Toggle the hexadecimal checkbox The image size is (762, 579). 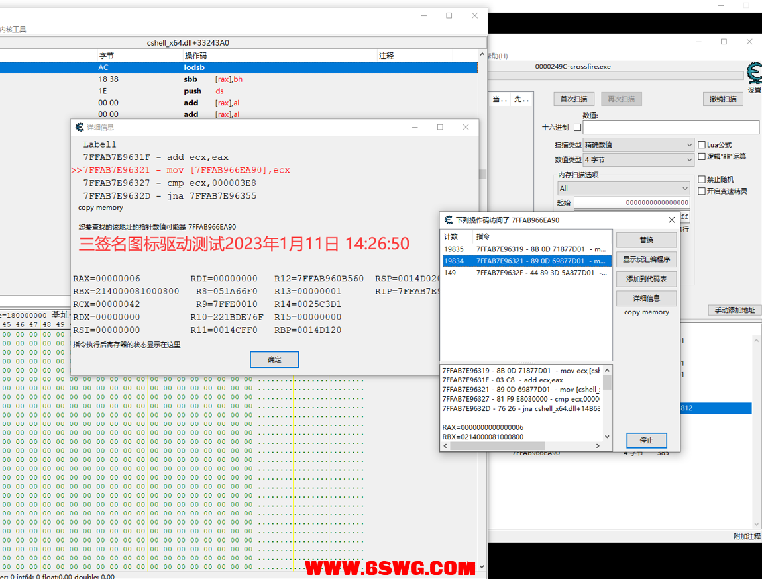(x=577, y=127)
